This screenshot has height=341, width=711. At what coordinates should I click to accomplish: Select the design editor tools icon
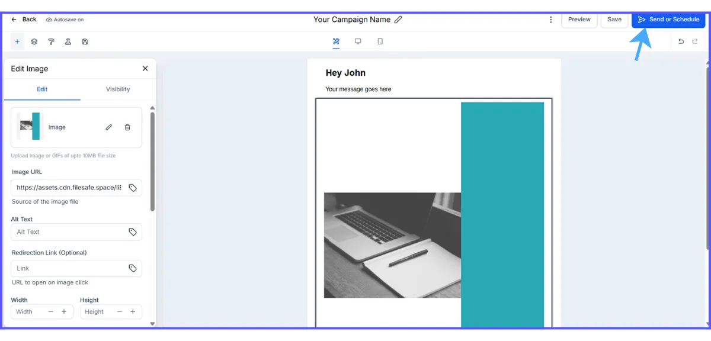pyautogui.click(x=336, y=41)
